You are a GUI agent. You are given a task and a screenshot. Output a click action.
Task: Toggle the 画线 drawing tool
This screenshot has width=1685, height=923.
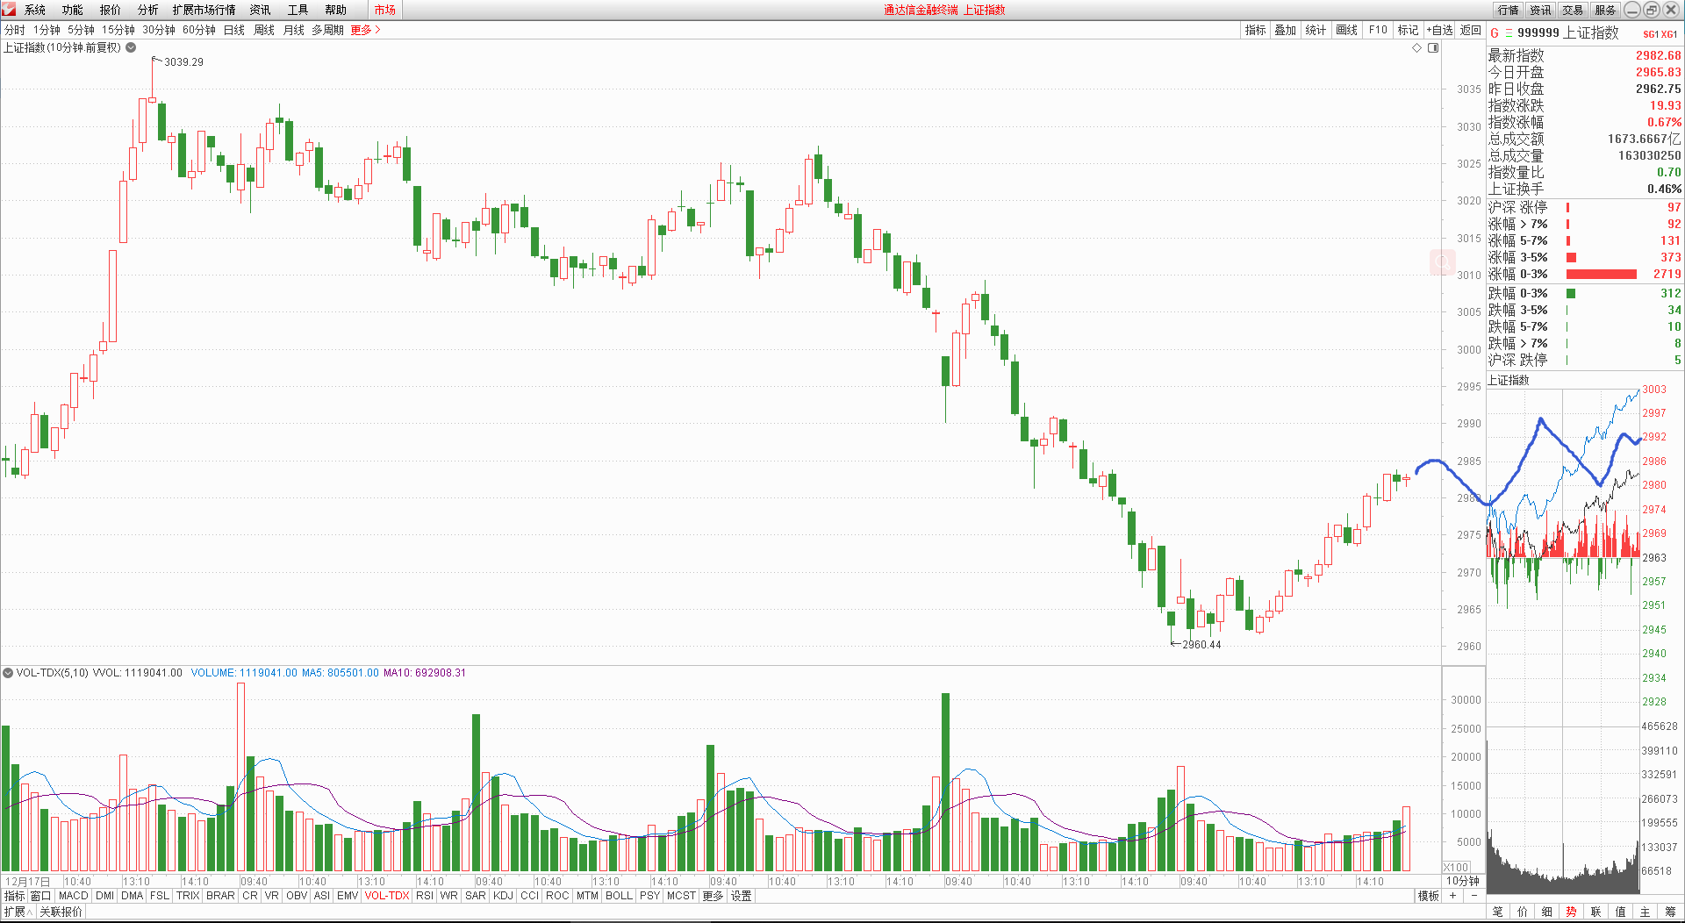click(x=1346, y=30)
